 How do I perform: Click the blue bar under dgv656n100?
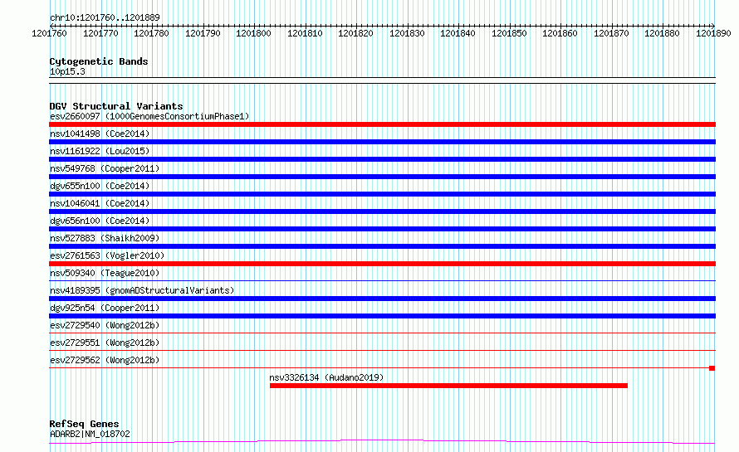382,229
